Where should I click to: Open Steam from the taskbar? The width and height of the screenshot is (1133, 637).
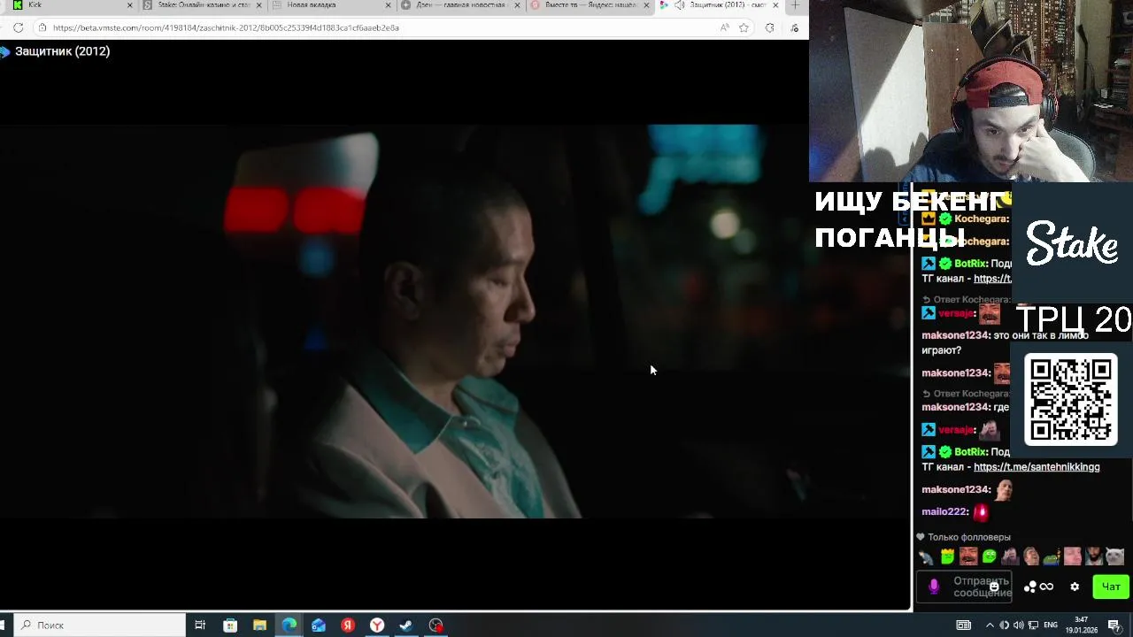(x=406, y=625)
